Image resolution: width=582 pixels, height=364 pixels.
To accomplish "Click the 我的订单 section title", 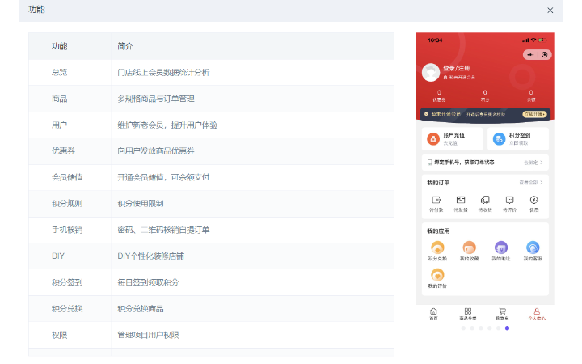I will 438,183.
